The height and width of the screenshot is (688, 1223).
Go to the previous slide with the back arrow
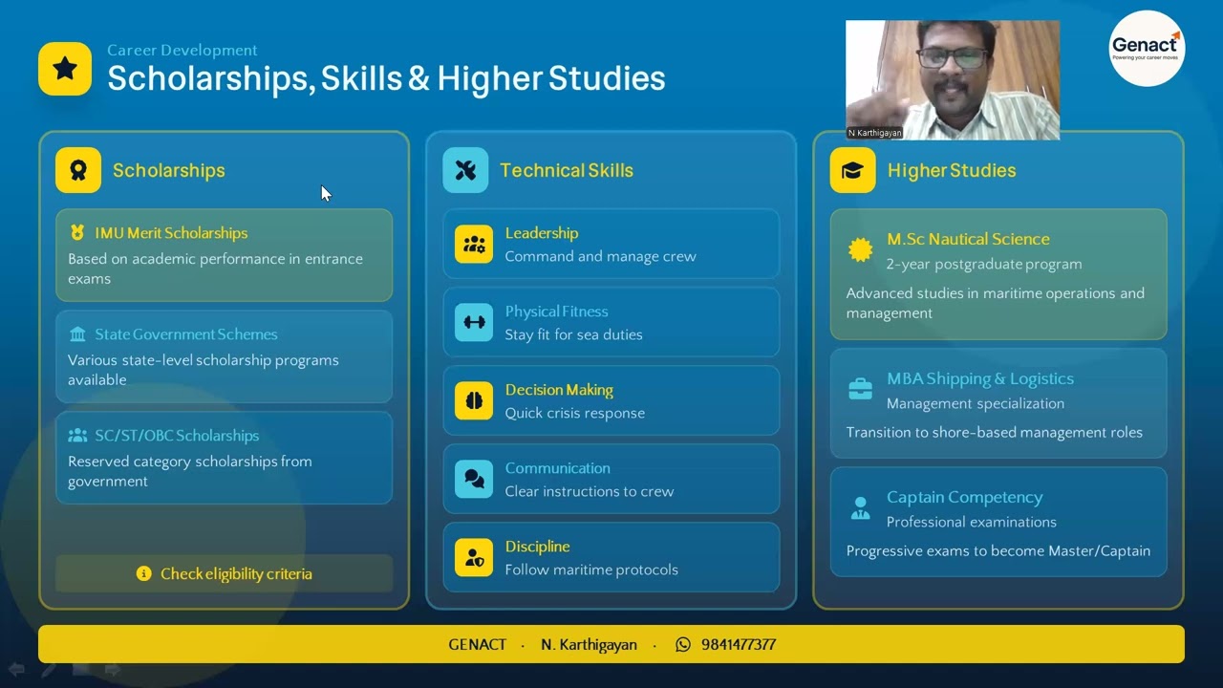[x=16, y=670]
